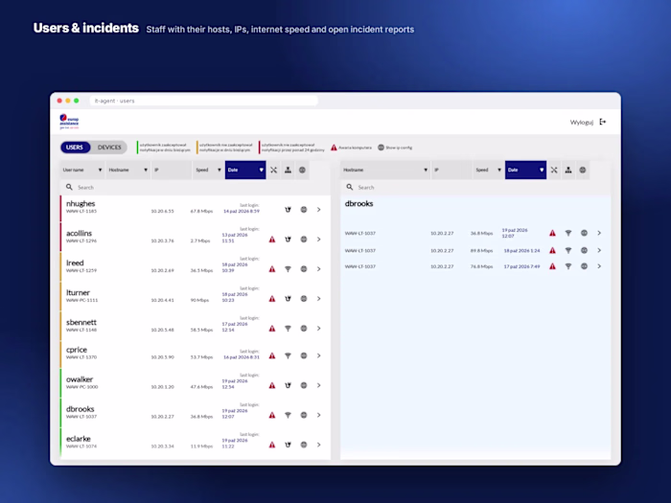Show ip config for acollins globe icon
The image size is (671, 503).
304,240
